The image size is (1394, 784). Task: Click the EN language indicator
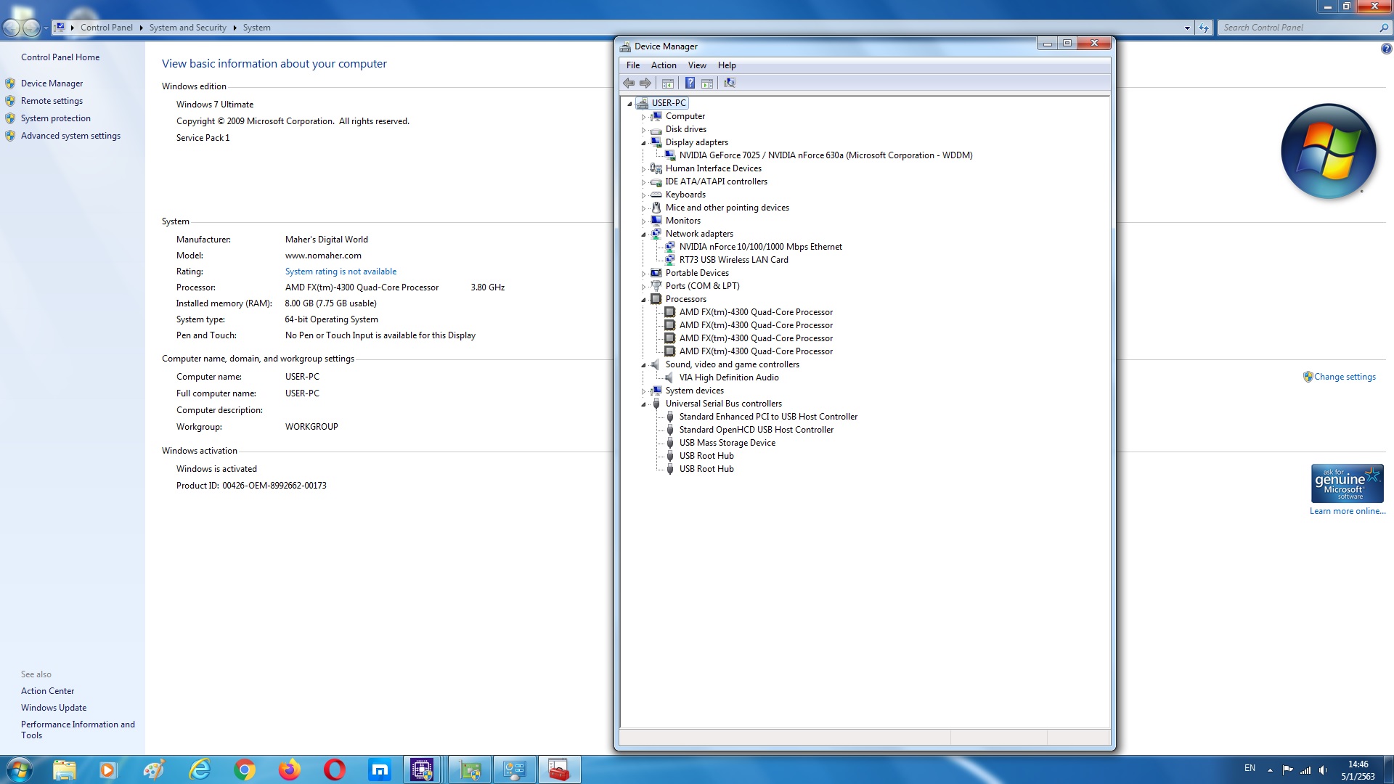[x=1250, y=768]
